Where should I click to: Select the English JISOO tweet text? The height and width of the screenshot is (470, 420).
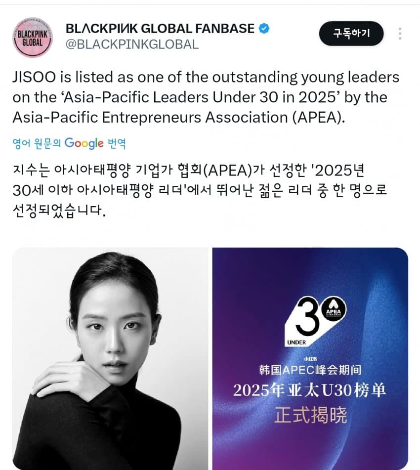click(206, 97)
